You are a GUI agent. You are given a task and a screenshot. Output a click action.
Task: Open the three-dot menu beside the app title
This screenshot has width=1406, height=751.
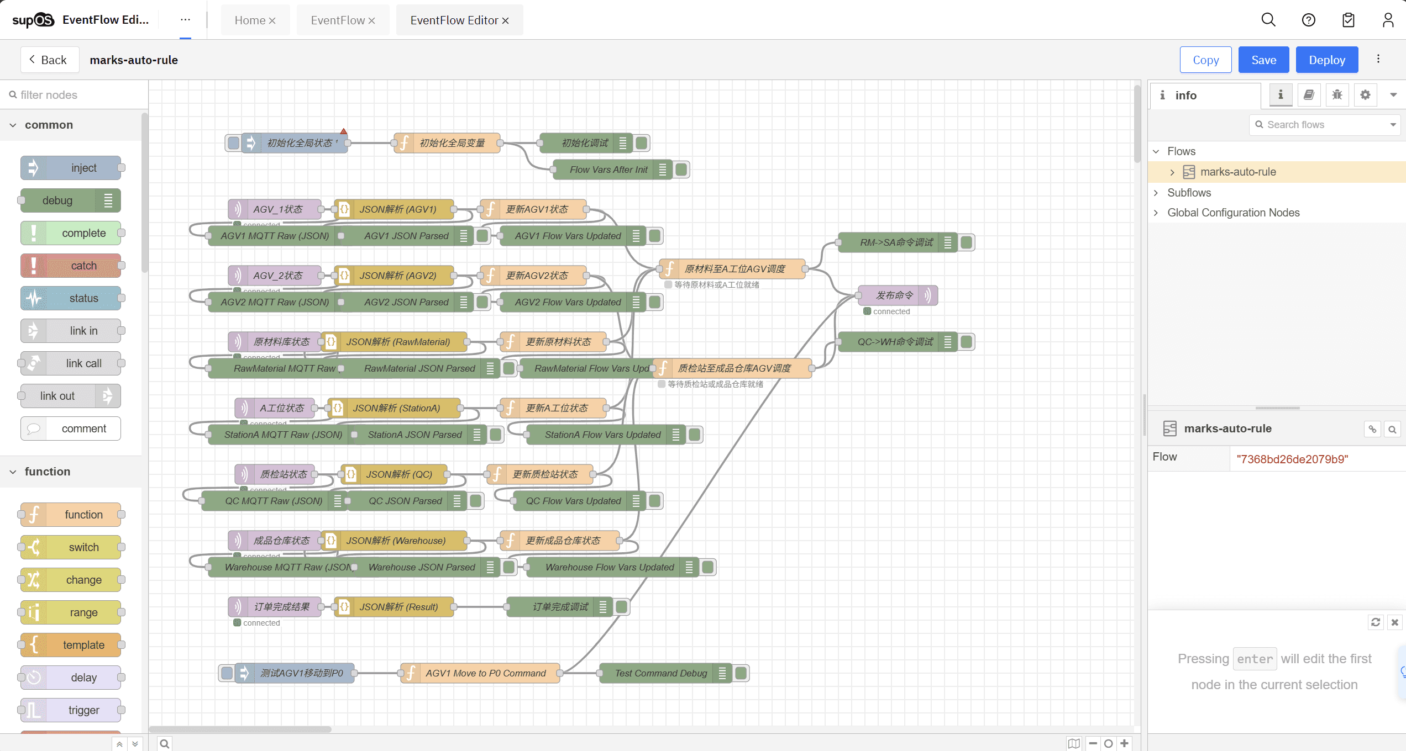point(185,20)
